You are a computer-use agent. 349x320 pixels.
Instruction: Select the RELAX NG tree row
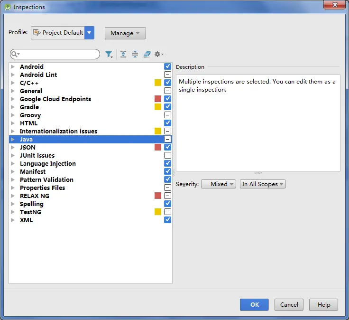(91, 196)
